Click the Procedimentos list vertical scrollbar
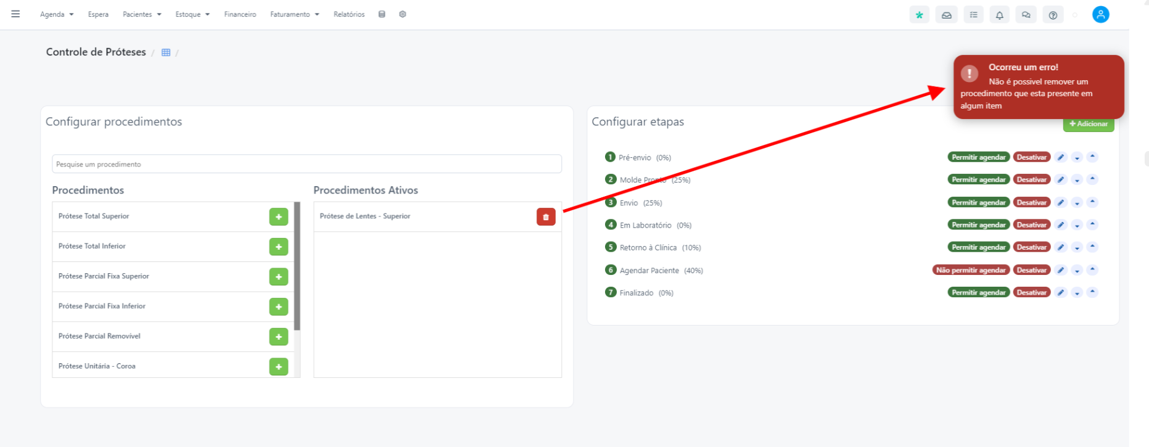This screenshot has width=1149, height=447. click(x=297, y=266)
